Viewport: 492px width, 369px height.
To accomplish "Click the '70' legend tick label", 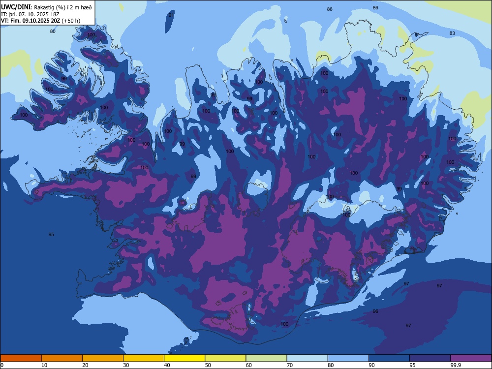I will pos(290,365).
